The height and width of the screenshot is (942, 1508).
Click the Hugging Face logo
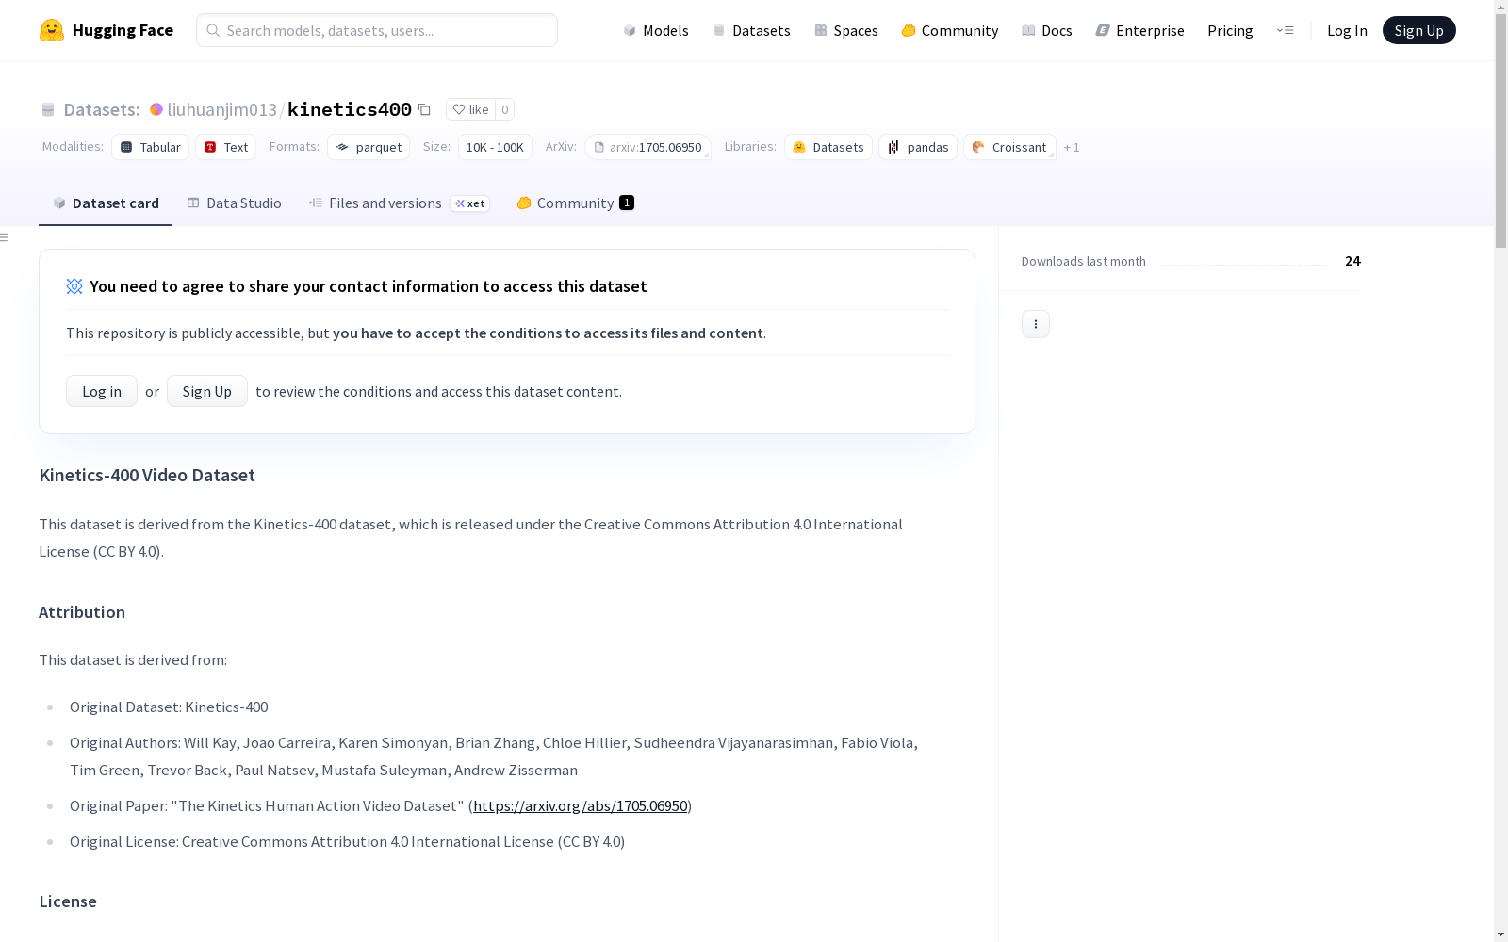click(107, 30)
